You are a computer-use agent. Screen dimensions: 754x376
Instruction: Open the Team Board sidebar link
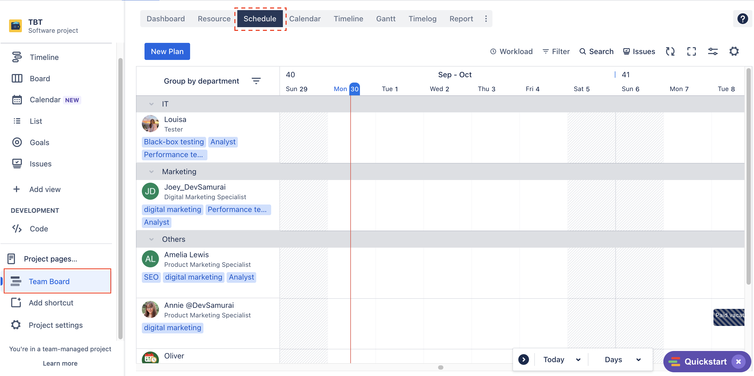click(x=49, y=281)
